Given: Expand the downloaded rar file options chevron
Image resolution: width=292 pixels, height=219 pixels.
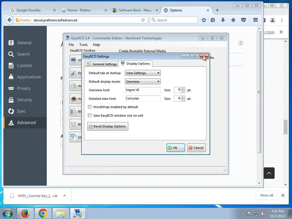Looking at the screenshot, I should 65,196.
